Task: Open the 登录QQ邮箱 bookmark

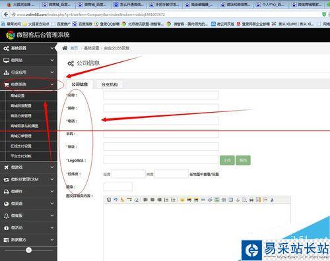Action: click(107, 24)
